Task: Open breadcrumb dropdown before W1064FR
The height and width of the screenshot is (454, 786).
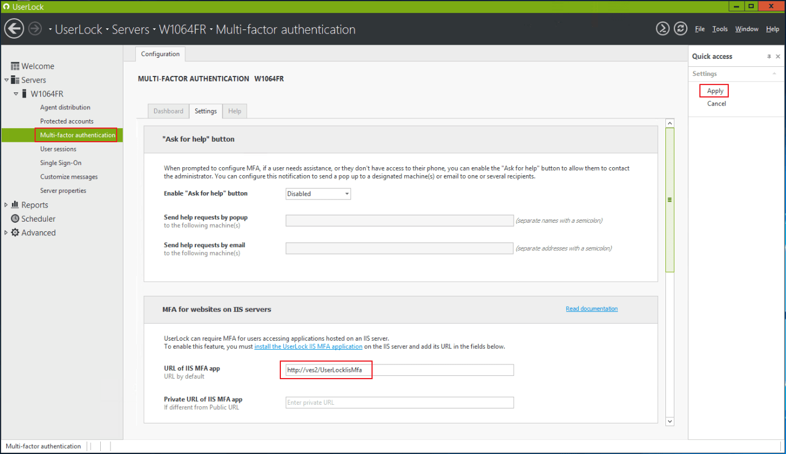Action: pyautogui.click(x=155, y=29)
